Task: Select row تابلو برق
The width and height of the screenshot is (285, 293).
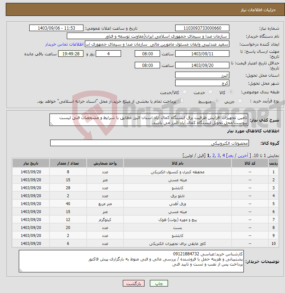Action: pyautogui.click(x=145, y=196)
